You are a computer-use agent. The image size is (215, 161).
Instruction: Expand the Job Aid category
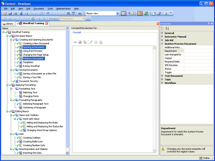pos(162,40)
